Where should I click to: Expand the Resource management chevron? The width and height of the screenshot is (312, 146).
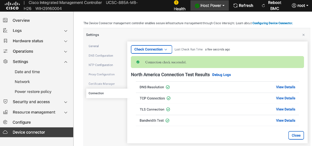tap(66, 112)
